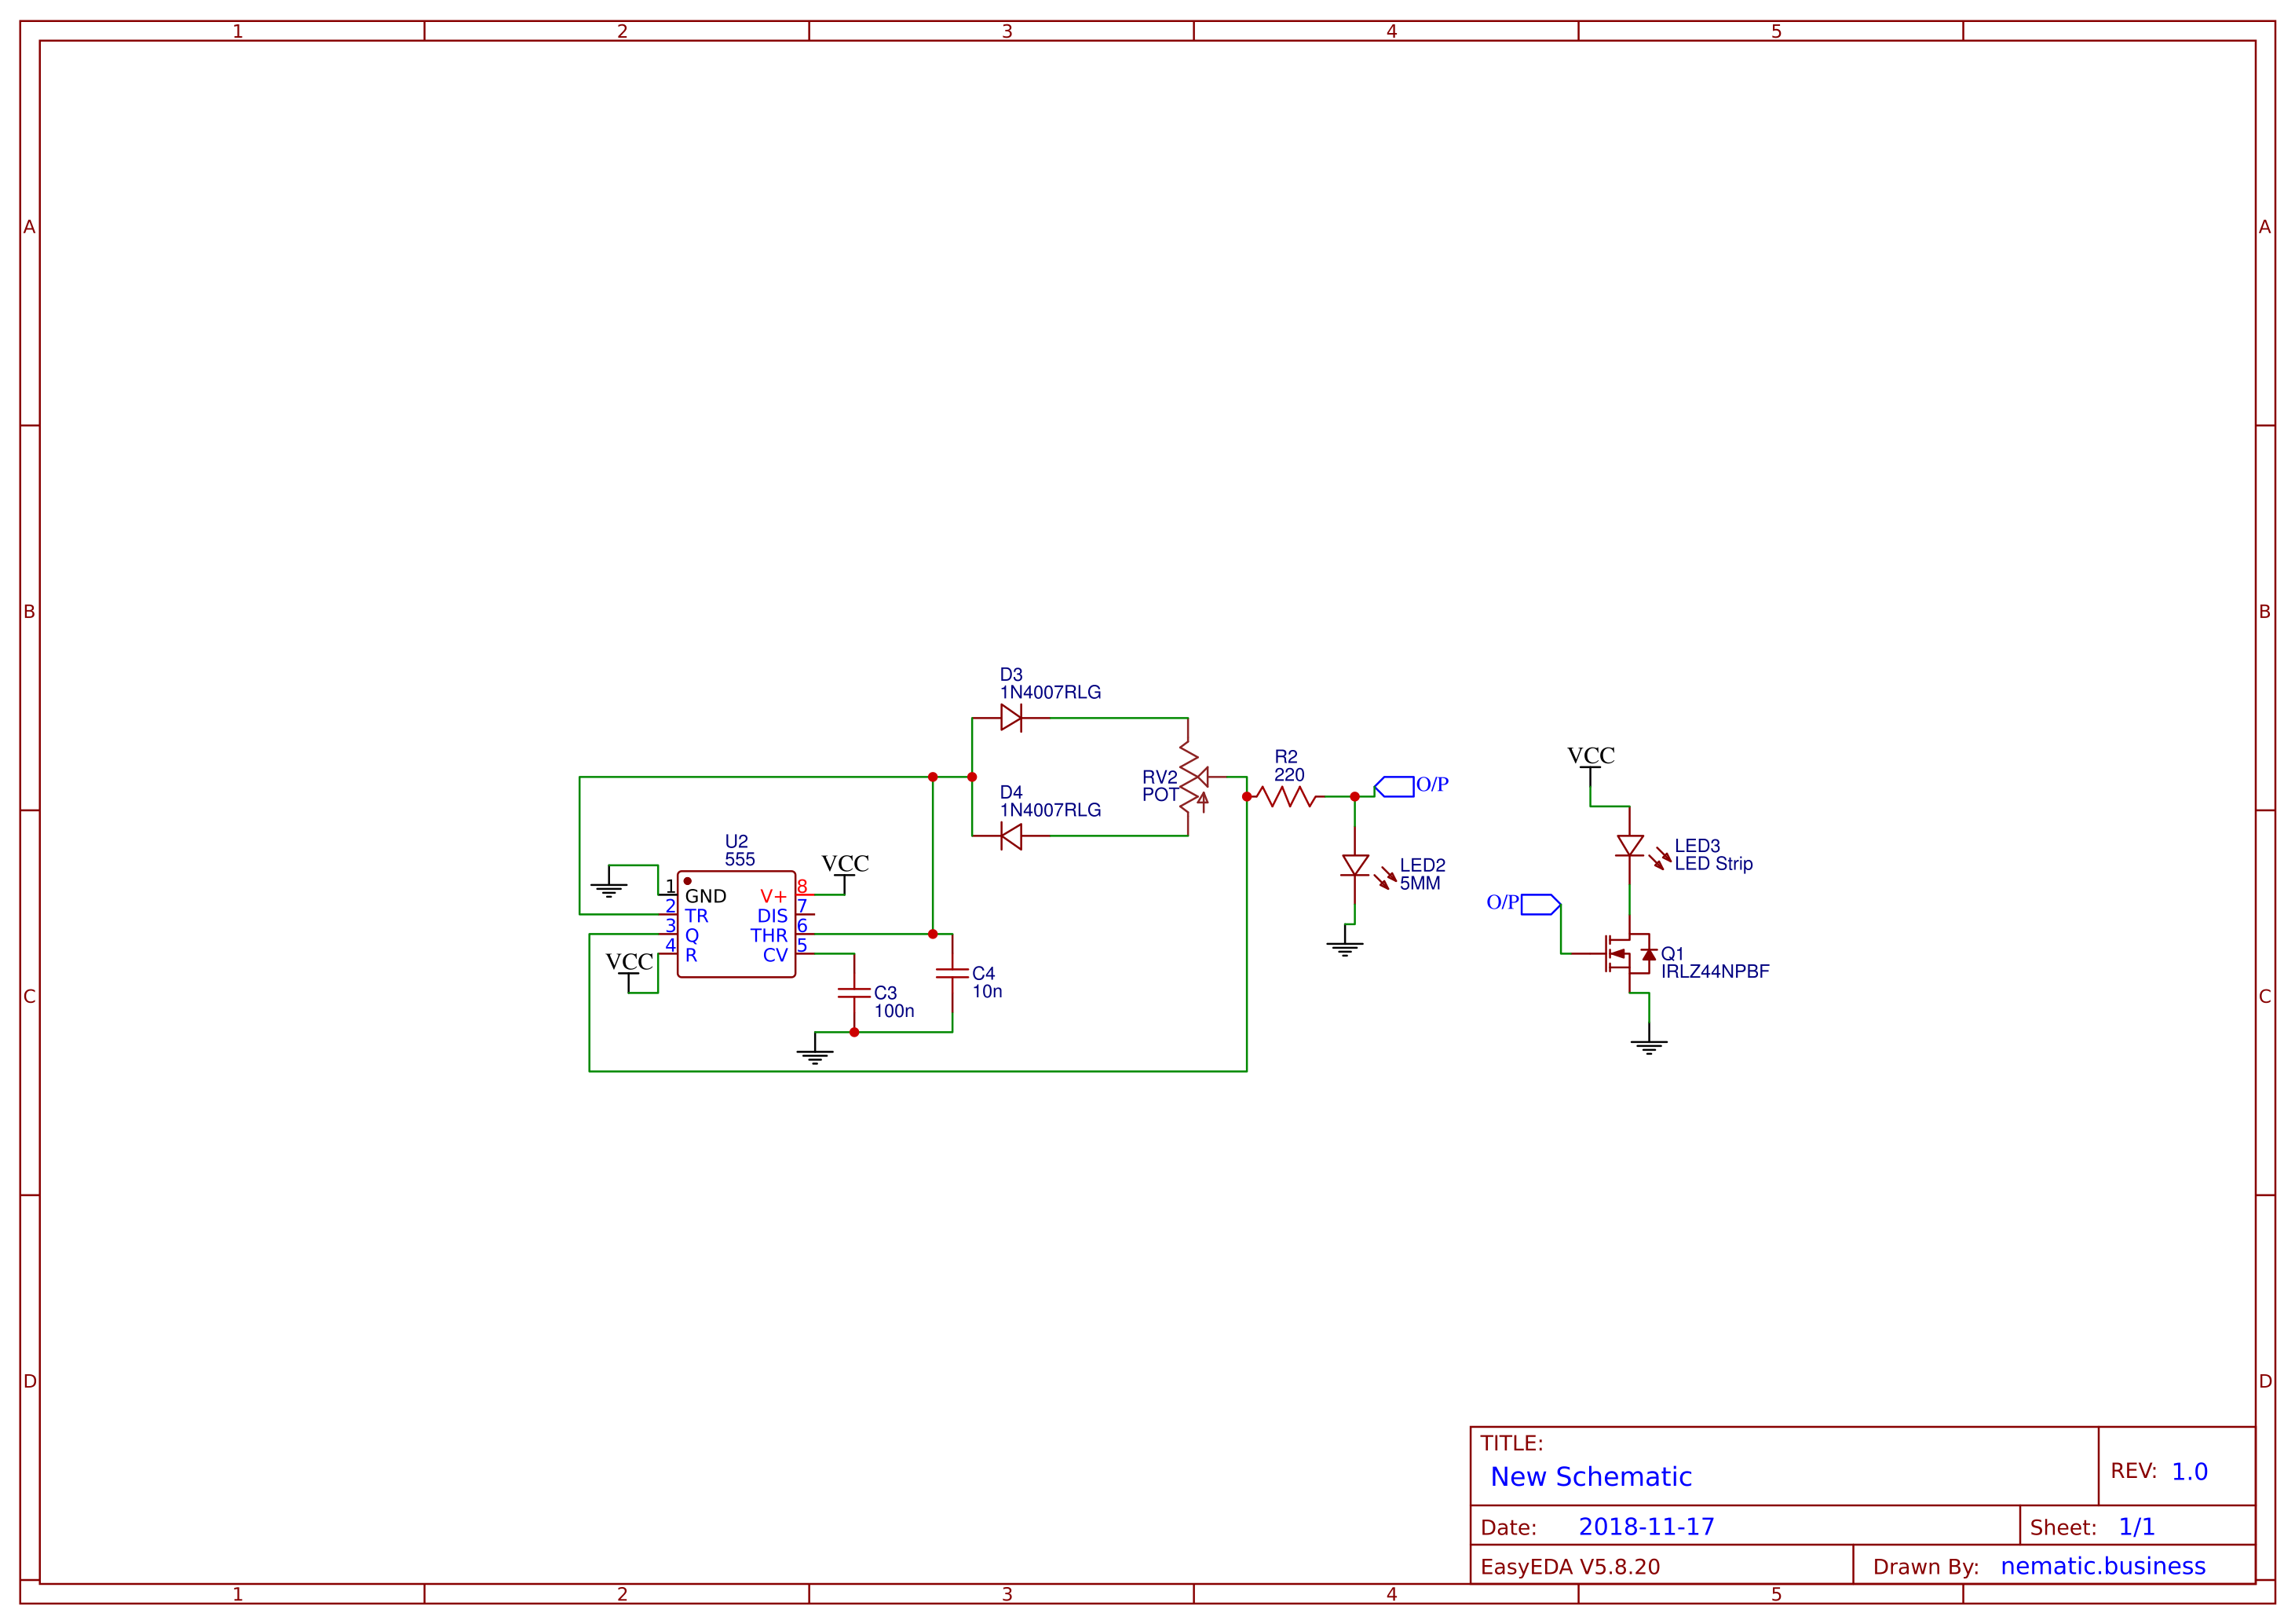Click the "CV" pin name in U2

click(776, 955)
